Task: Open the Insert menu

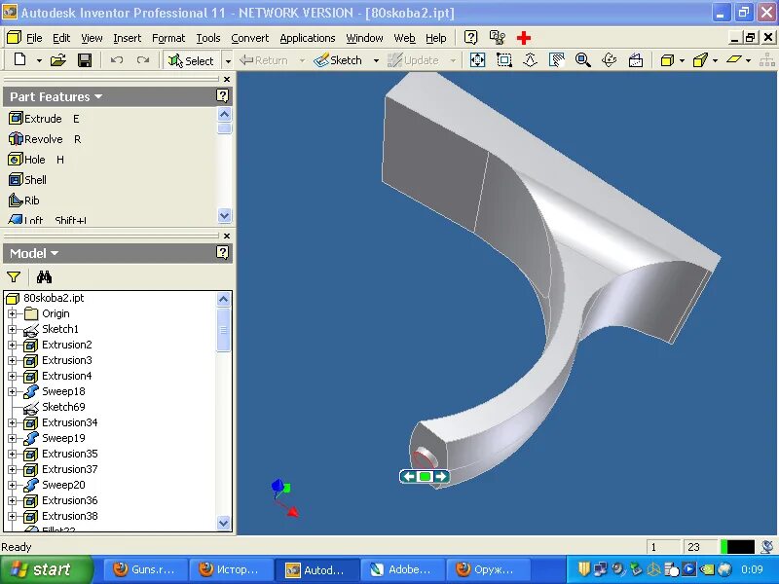Action: tap(128, 38)
